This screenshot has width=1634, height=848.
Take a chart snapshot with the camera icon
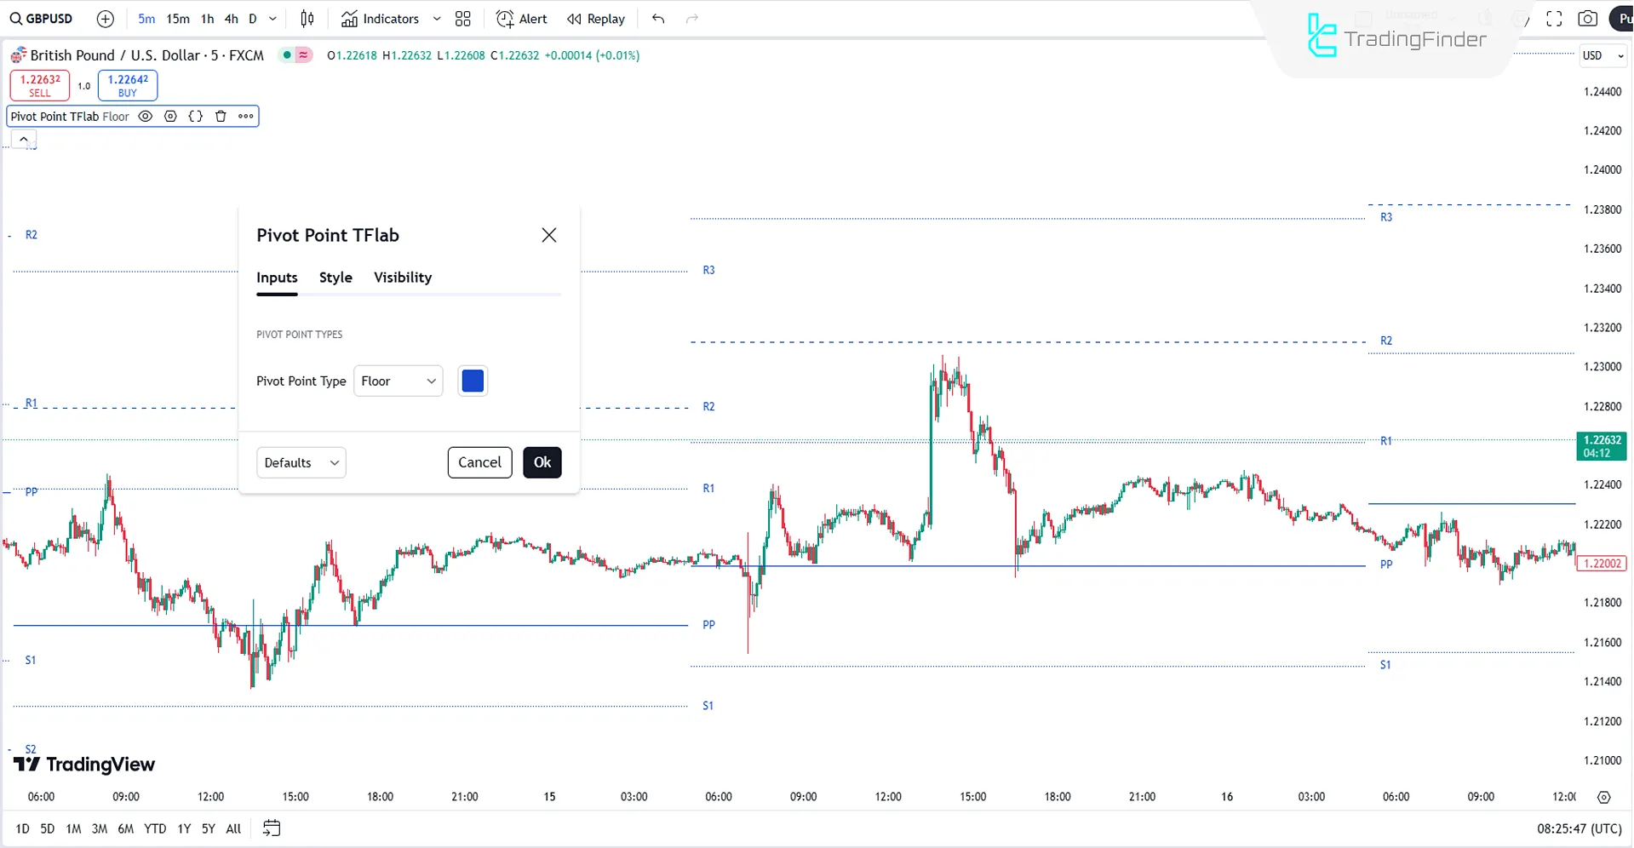point(1589,18)
